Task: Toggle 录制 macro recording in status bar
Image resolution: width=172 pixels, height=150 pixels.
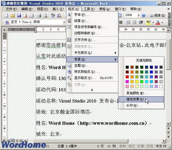Action: tap(122, 146)
